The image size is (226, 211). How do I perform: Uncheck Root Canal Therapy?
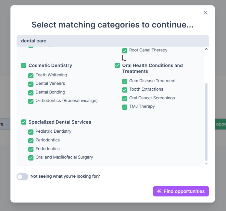[125, 50]
